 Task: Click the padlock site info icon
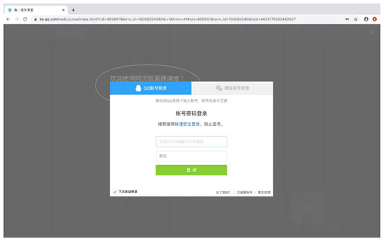[35, 19]
